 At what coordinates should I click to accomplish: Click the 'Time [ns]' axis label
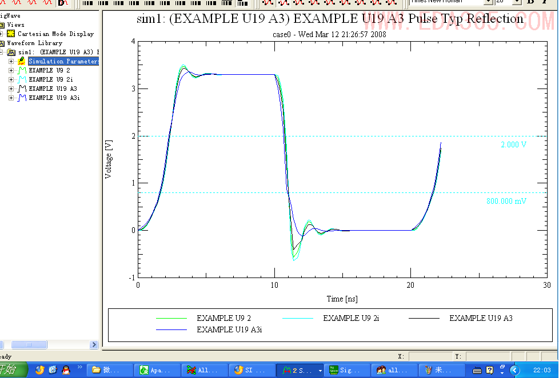342,299
